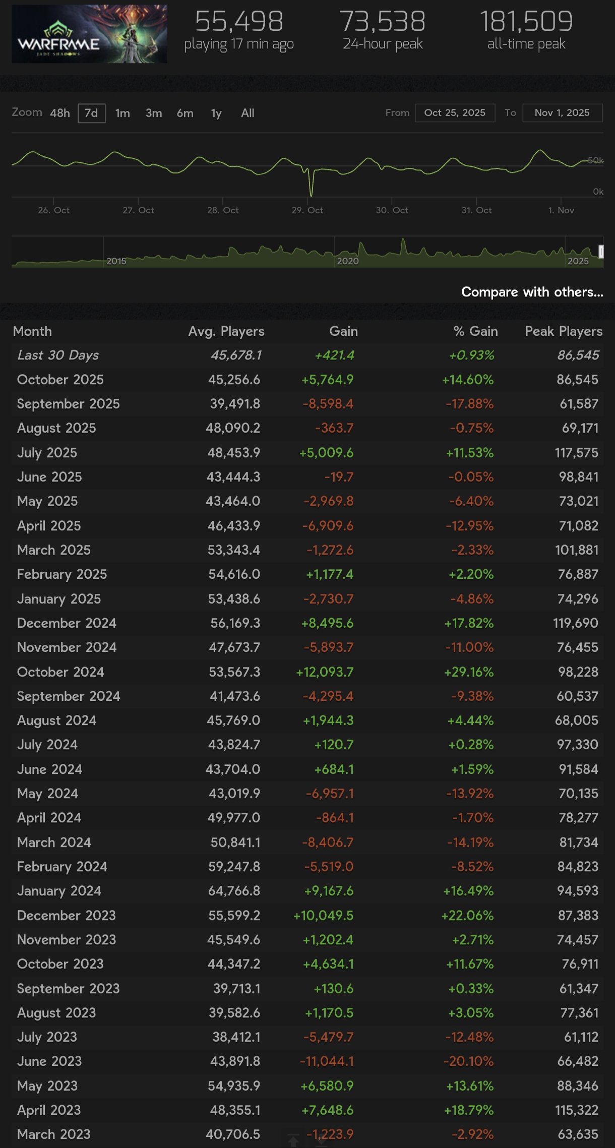Click September 2024 peak 60,537
This screenshot has height=1148, width=615.
pos(578,696)
